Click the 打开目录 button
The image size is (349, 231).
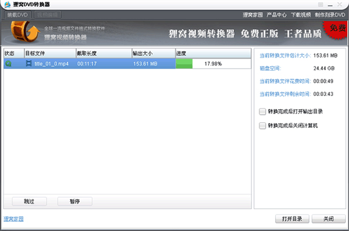(292, 219)
